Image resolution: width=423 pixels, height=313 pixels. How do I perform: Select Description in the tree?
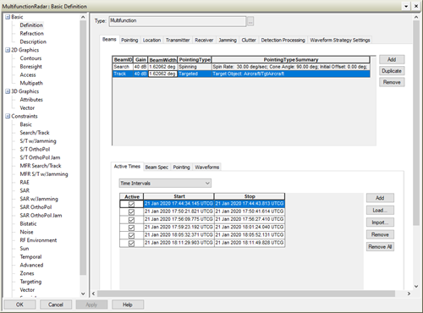click(x=33, y=41)
